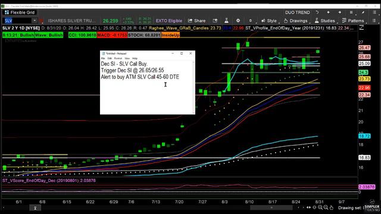The width and height of the screenshot is (381, 214).
Task: Click the EXTO Eligible label
Action: [x=169, y=21]
